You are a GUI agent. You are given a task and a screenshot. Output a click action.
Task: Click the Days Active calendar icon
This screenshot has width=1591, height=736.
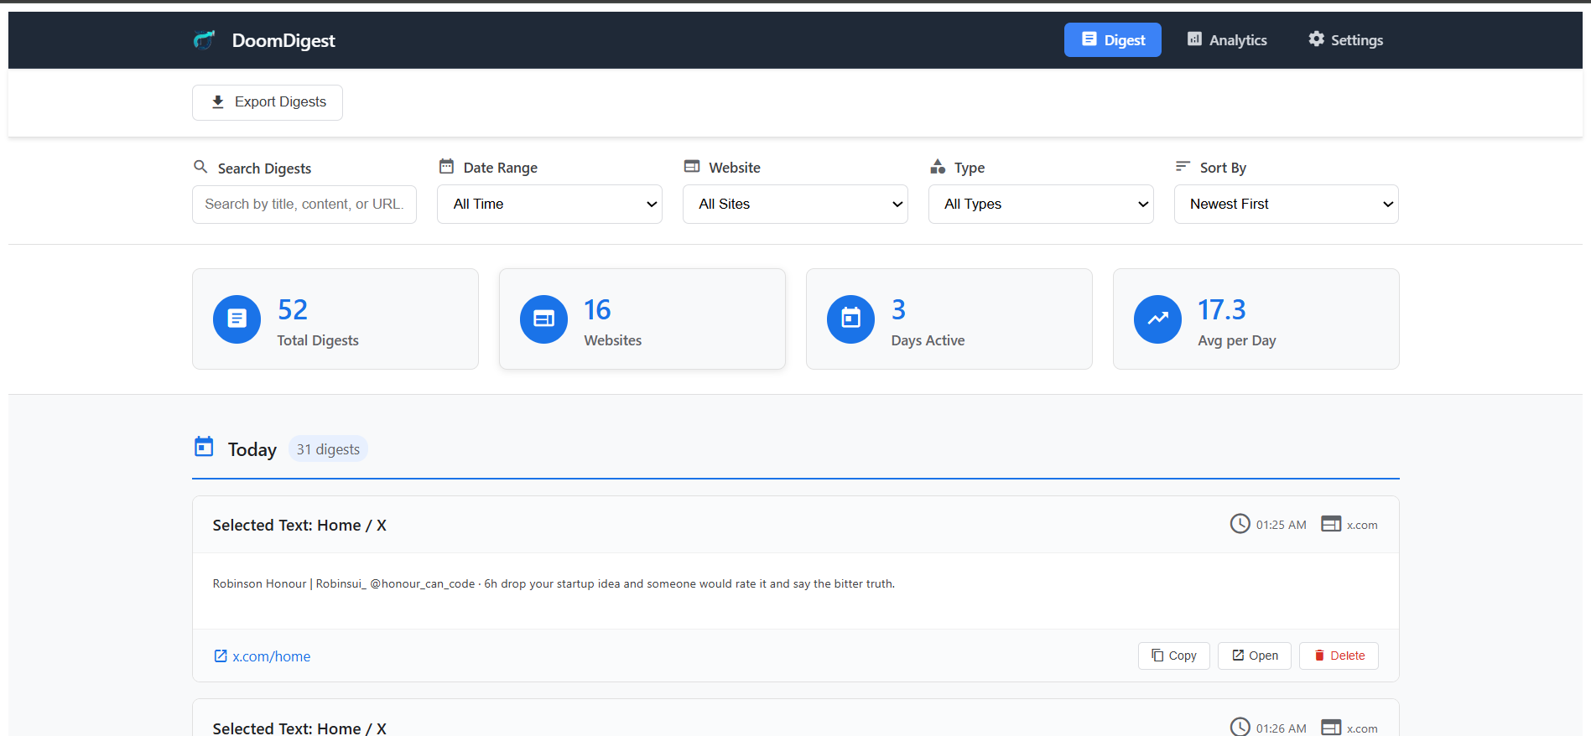(851, 319)
